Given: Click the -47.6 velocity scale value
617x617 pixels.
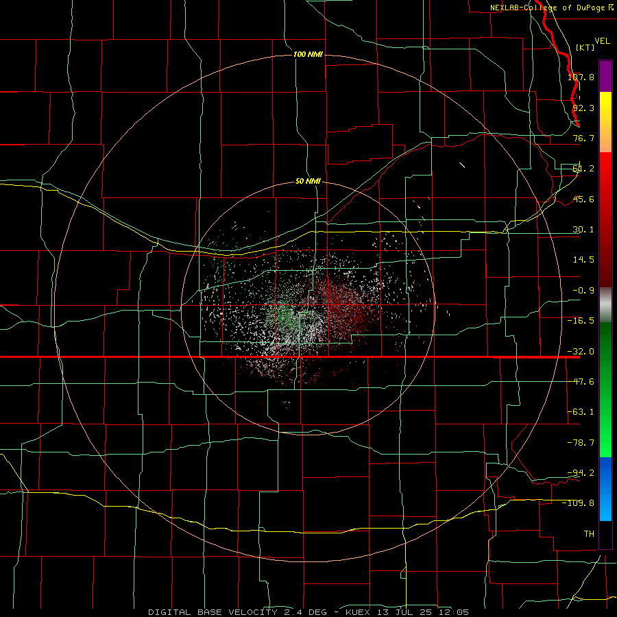Looking at the screenshot, I should [x=581, y=382].
